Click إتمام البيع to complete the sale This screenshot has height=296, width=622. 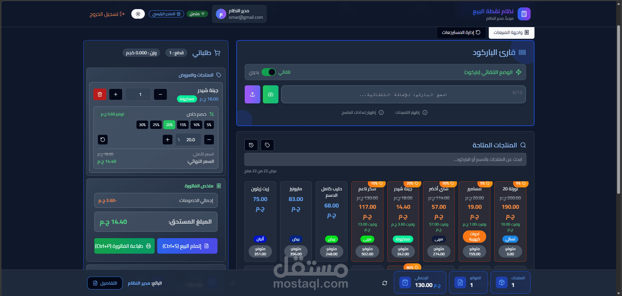187,246
